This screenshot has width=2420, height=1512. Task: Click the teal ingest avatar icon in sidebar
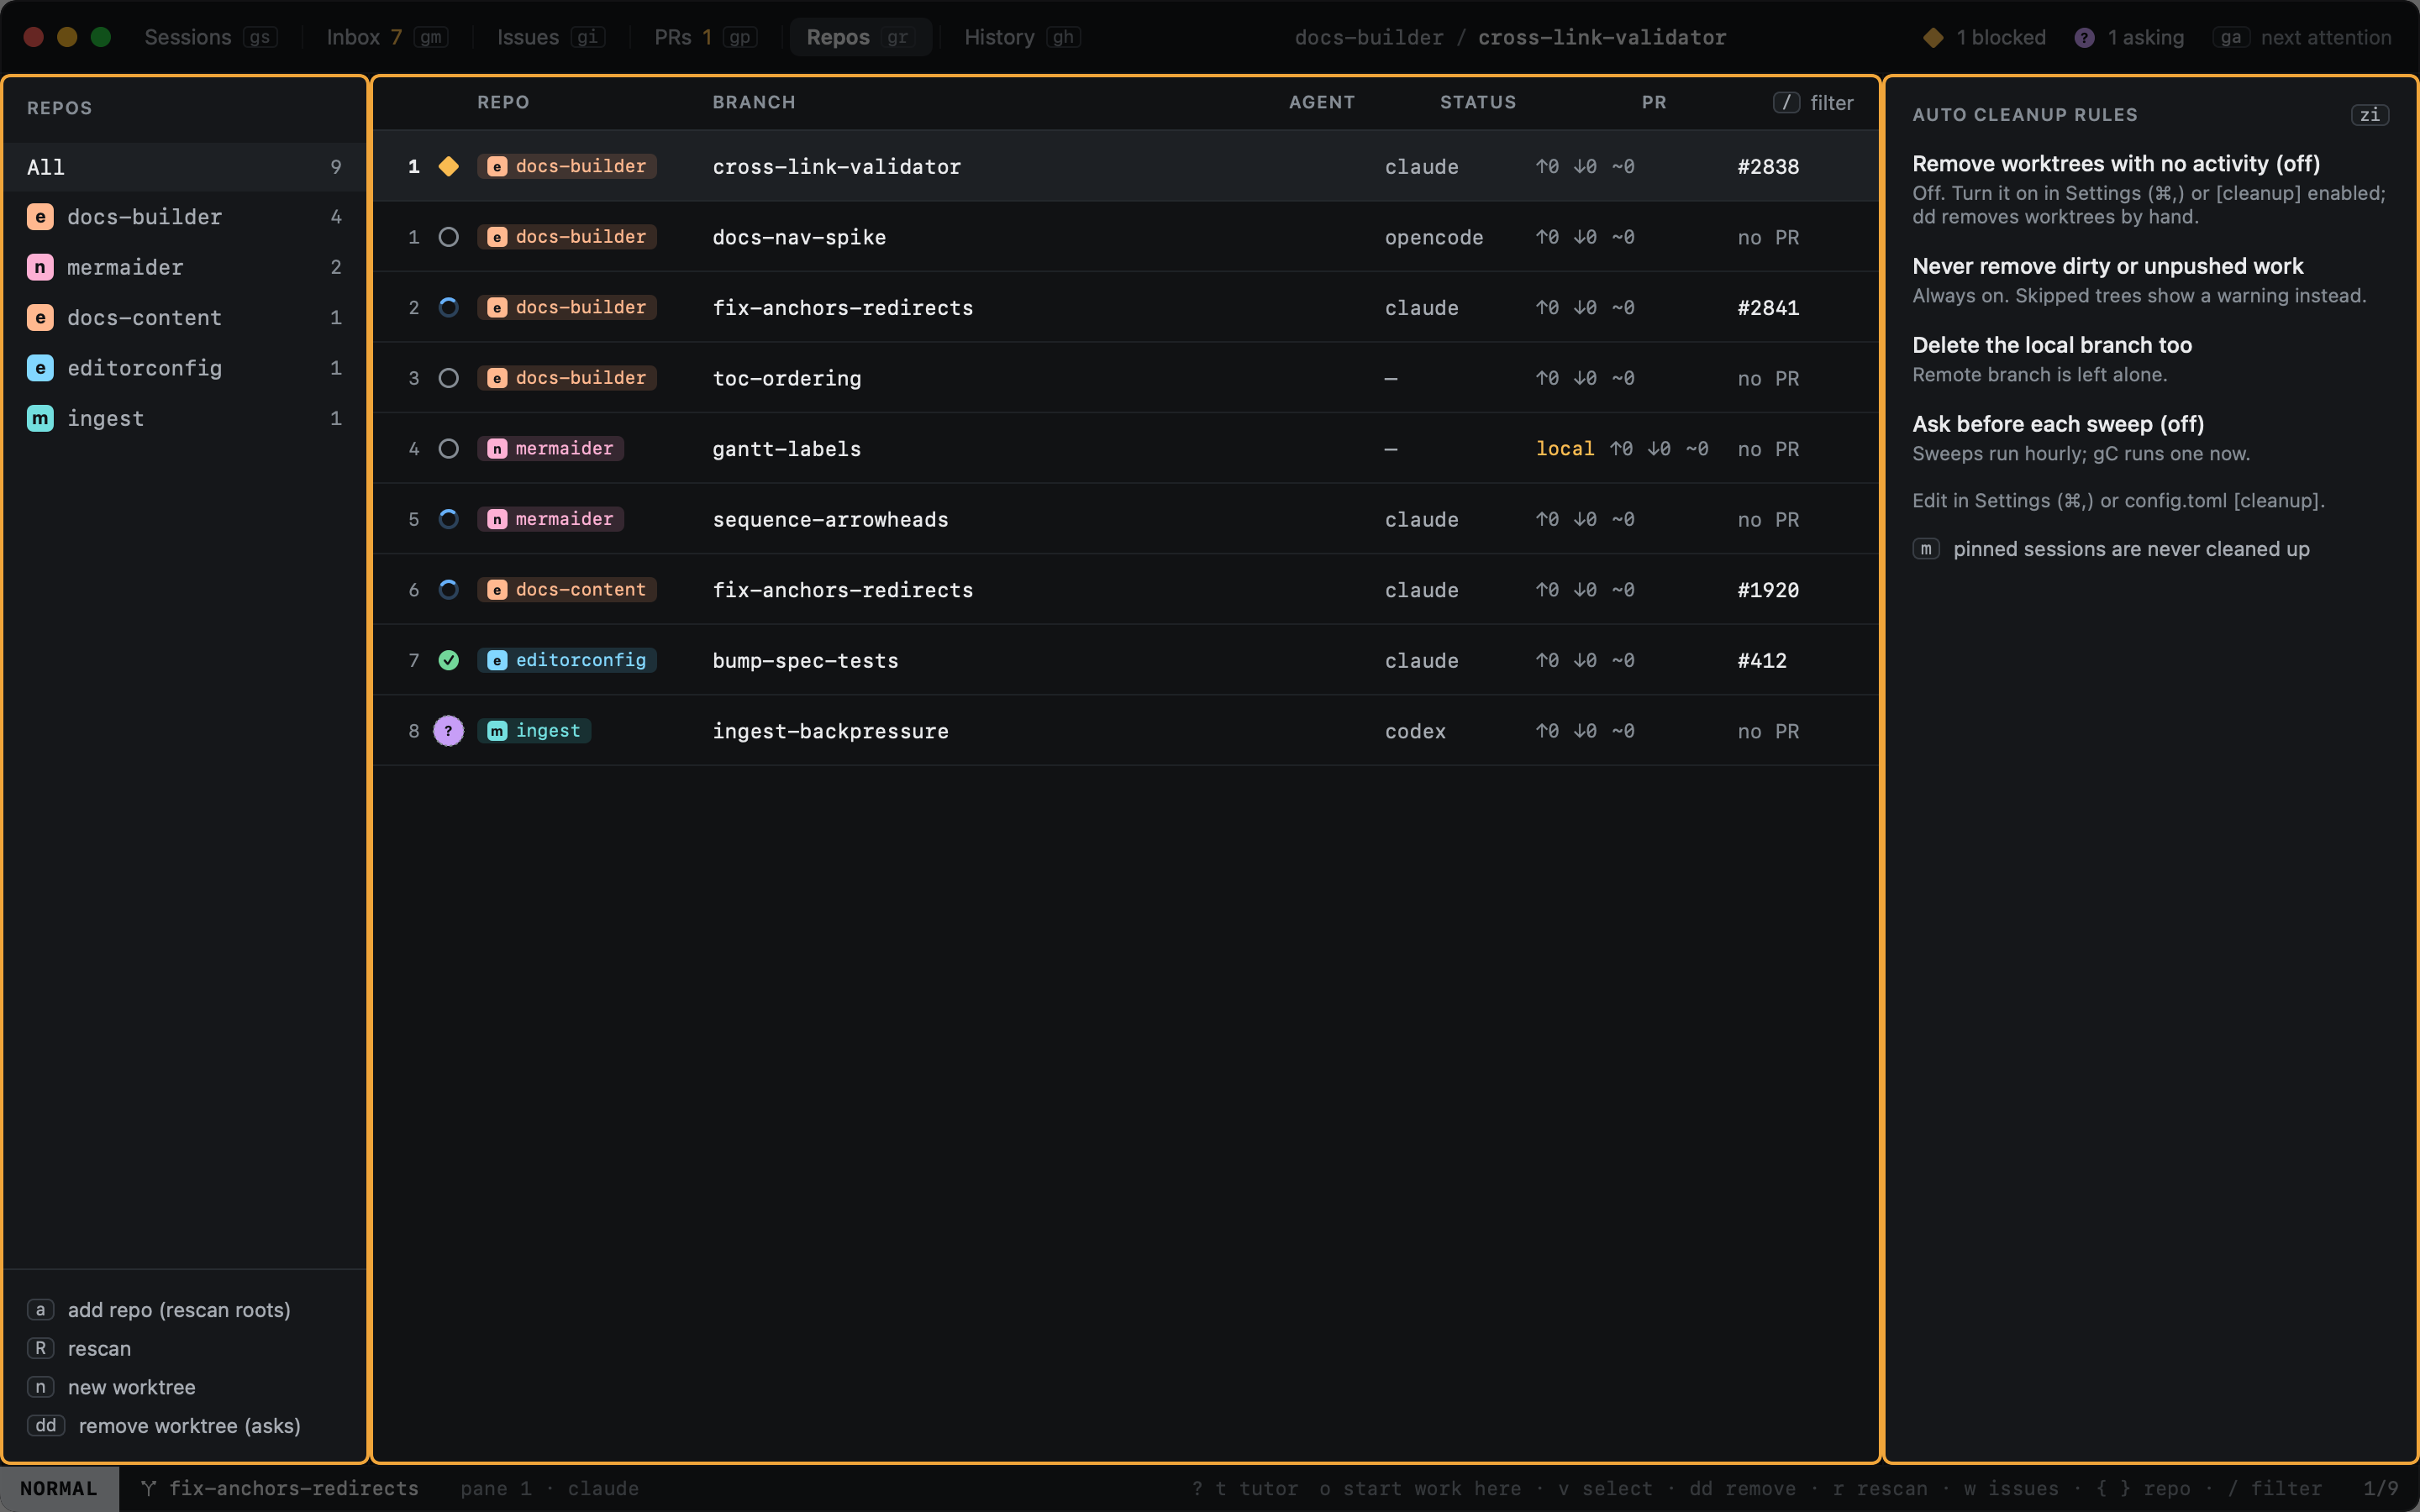(x=40, y=418)
